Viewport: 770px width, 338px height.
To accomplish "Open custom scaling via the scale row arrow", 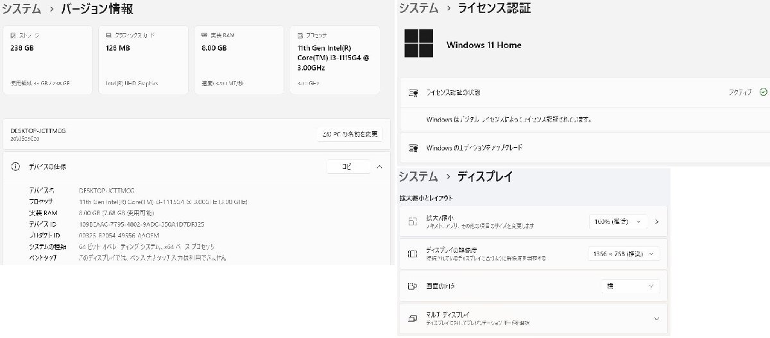I will (657, 221).
